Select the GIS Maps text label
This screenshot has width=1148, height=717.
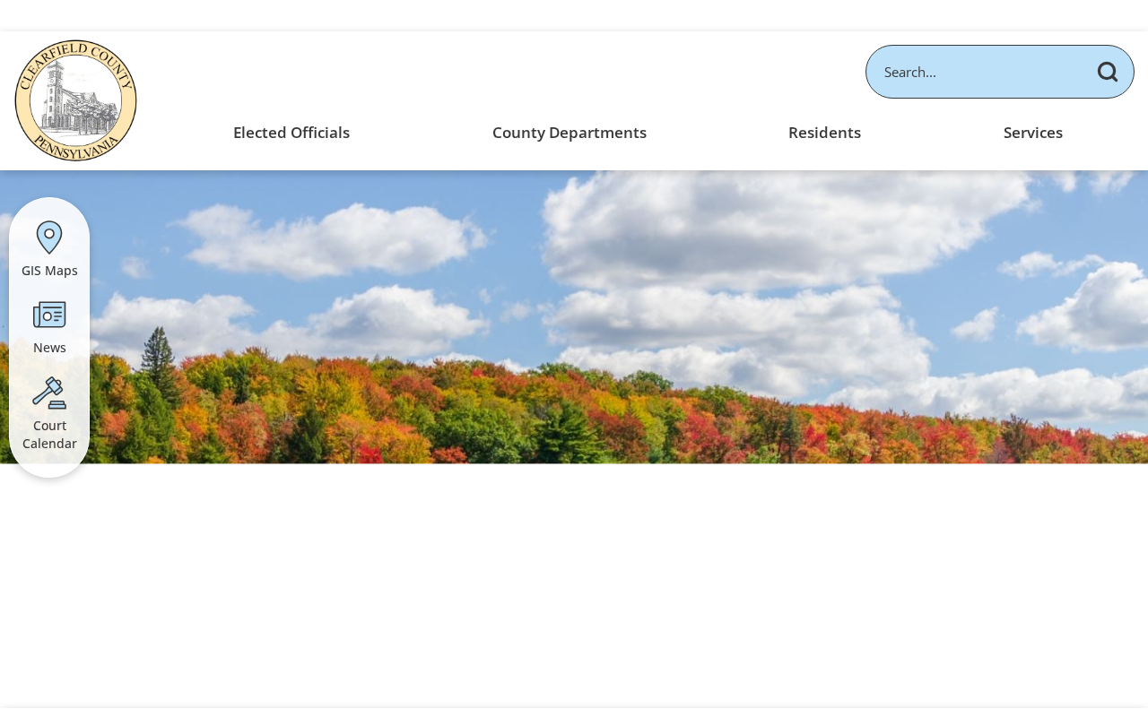pyautogui.click(x=49, y=271)
